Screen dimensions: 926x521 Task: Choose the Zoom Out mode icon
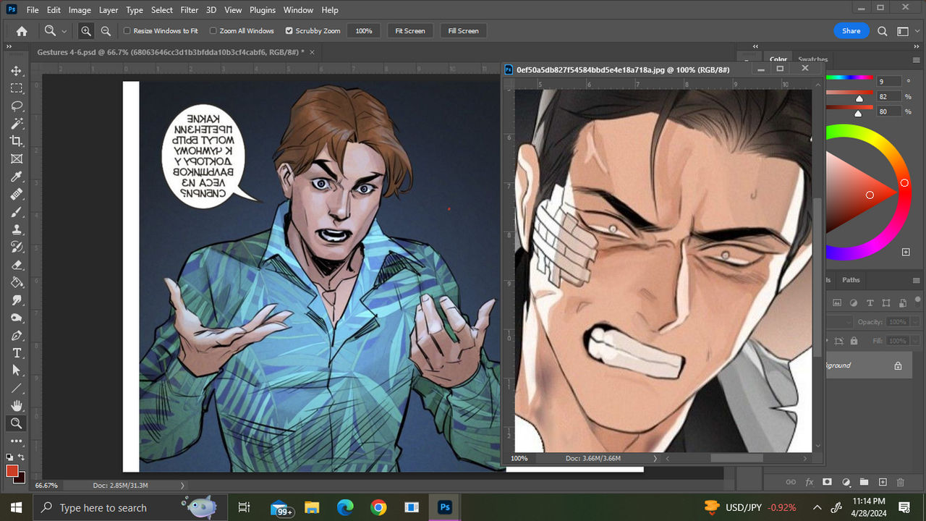point(106,31)
